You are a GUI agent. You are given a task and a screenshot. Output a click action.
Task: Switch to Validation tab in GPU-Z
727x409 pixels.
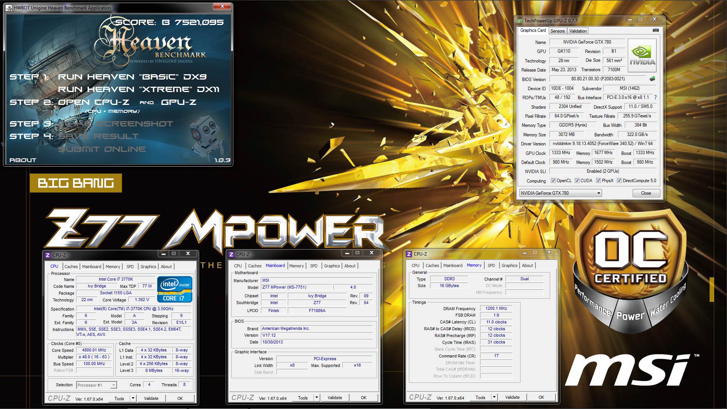click(x=578, y=31)
